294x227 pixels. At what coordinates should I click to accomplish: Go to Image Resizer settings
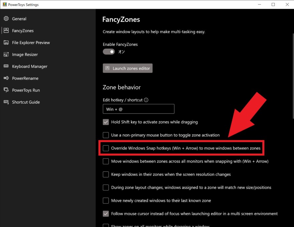point(48,55)
